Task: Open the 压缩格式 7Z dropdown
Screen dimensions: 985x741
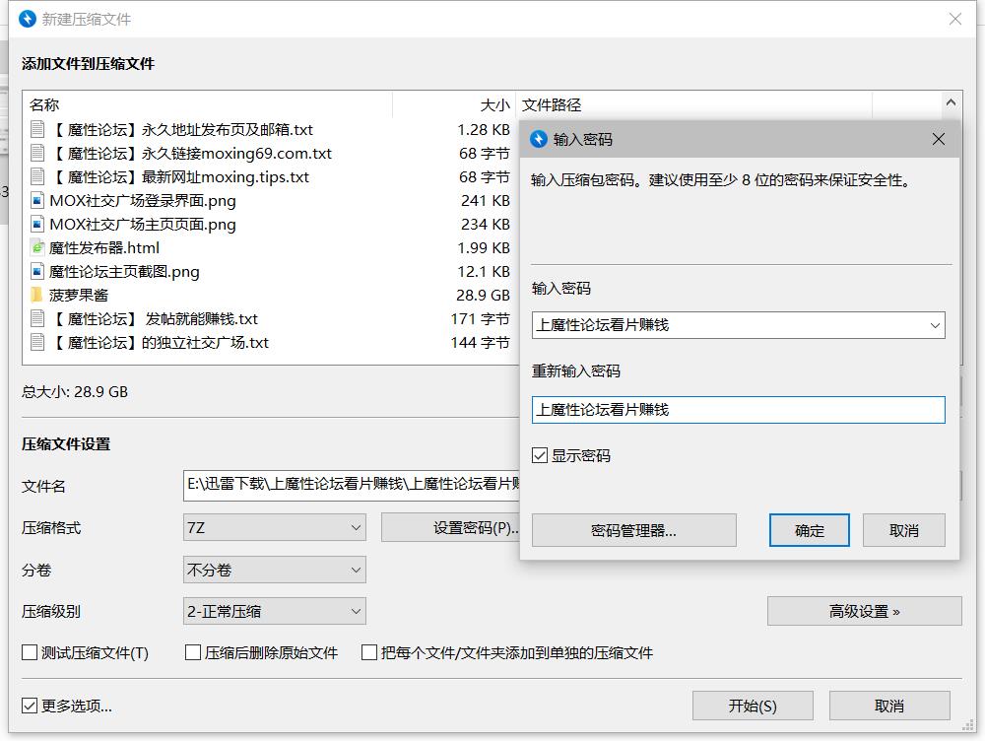Action: [274, 528]
